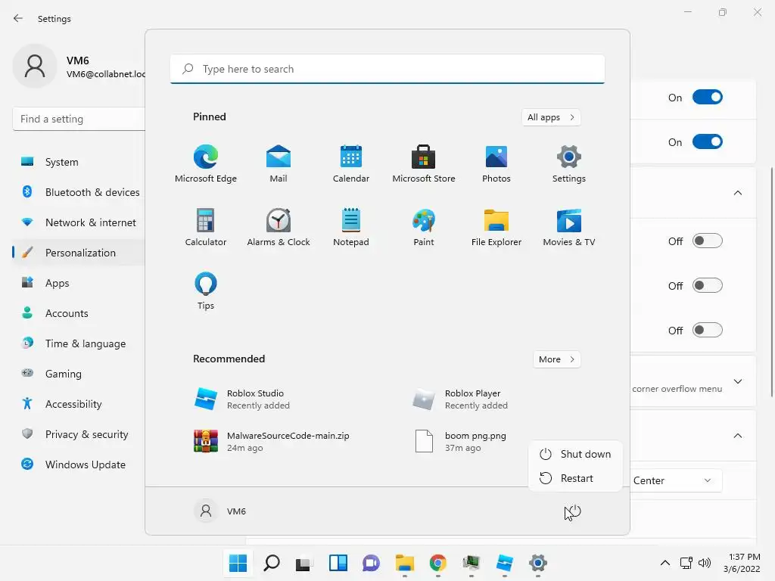This screenshot has width=775, height=581.
Task: Enable the first Off toggle switch
Action: tap(708, 241)
